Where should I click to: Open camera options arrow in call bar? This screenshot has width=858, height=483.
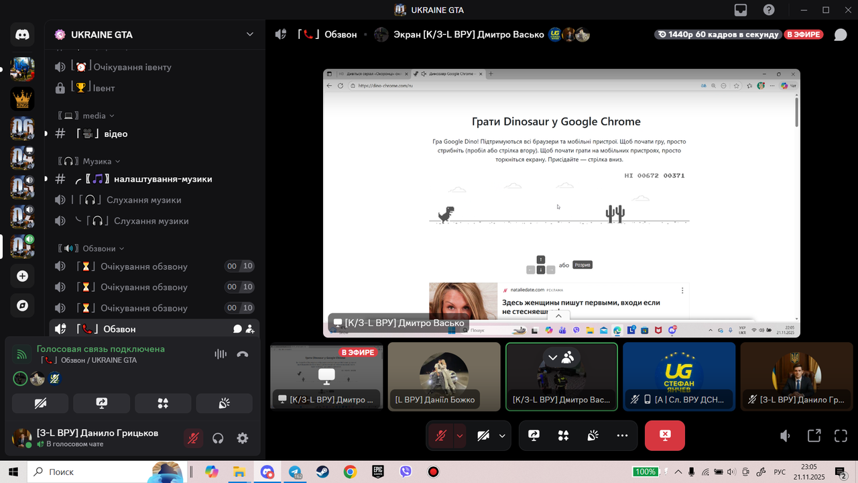(502, 435)
